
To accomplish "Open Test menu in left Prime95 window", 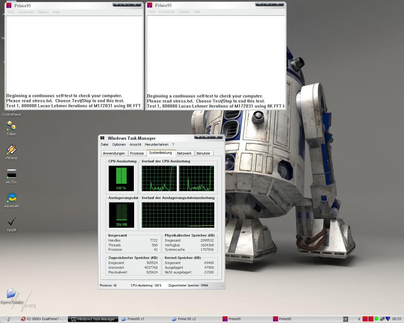I will pyautogui.click(x=11, y=12).
